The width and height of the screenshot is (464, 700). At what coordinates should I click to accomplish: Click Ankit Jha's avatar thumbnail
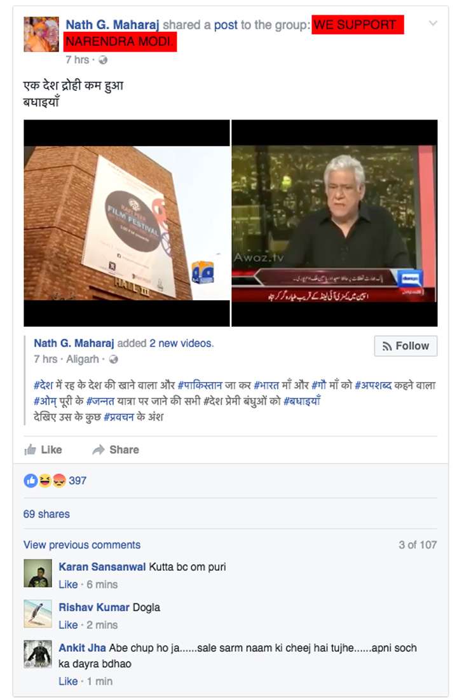pyautogui.click(x=38, y=654)
